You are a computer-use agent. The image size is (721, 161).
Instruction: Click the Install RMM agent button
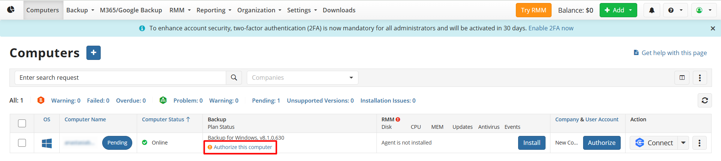pyautogui.click(x=532, y=143)
